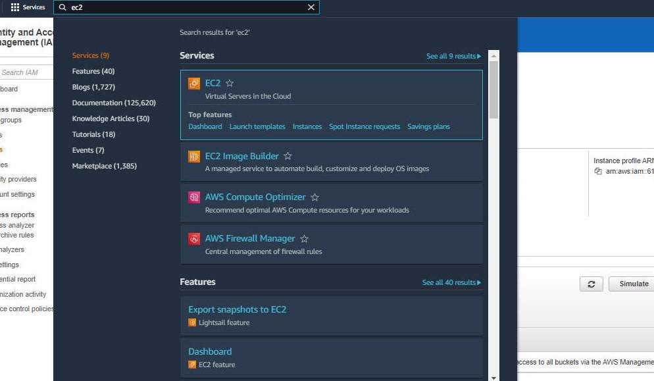Open AWS Compute Optimizer service

point(255,197)
